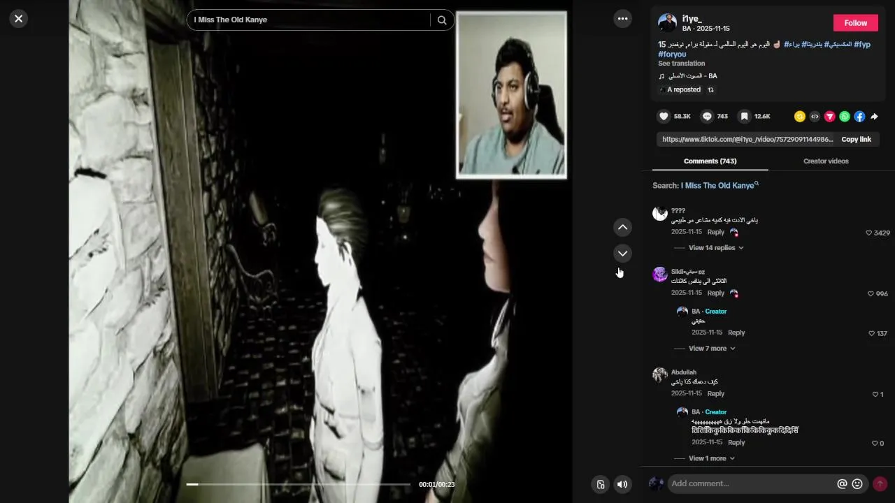Click the video timestamp 00:01/00:23
Image resolution: width=895 pixels, height=503 pixels.
(436, 485)
